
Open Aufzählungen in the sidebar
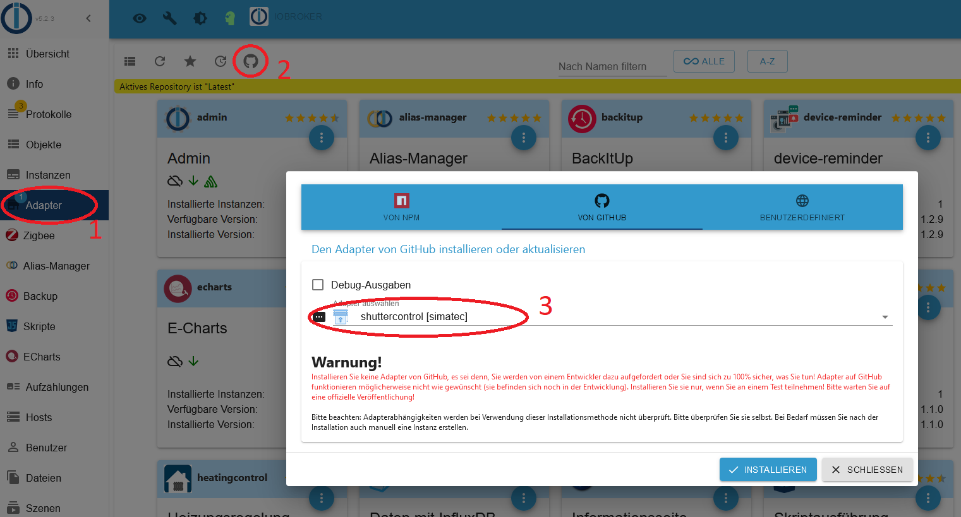[x=54, y=387]
